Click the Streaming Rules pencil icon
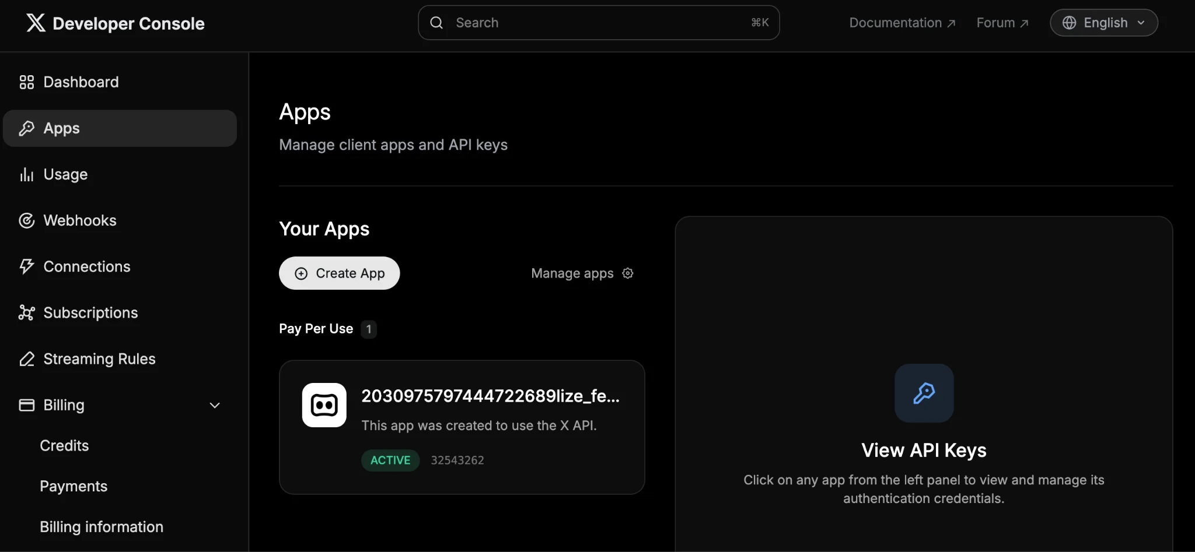 pos(27,358)
